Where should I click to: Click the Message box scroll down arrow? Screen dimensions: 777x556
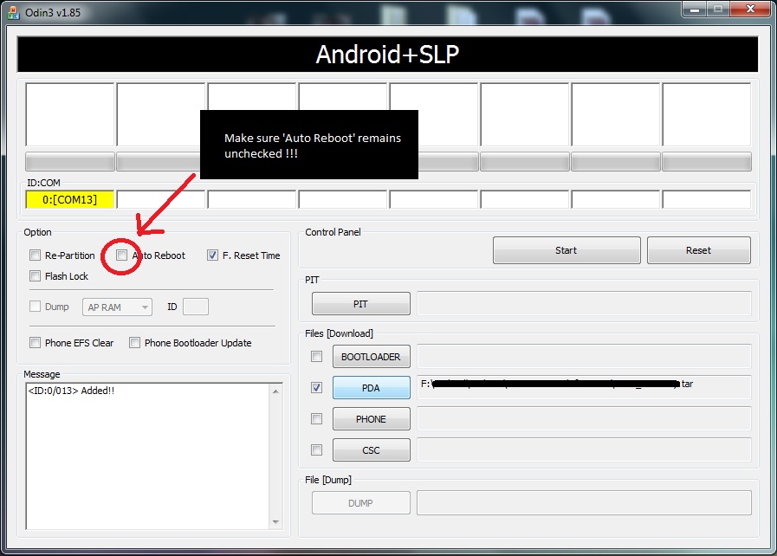(276, 522)
